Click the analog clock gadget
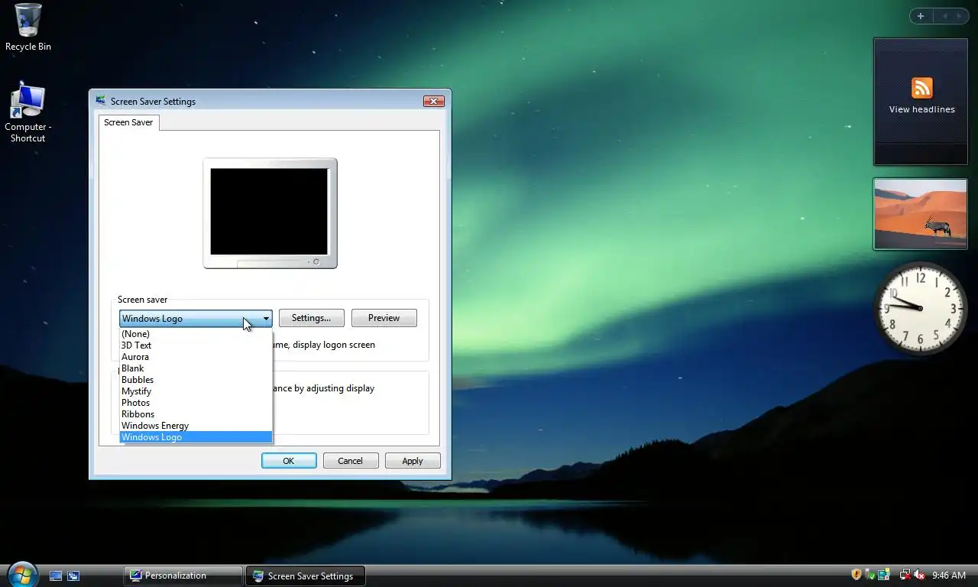 (x=920, y=308)
